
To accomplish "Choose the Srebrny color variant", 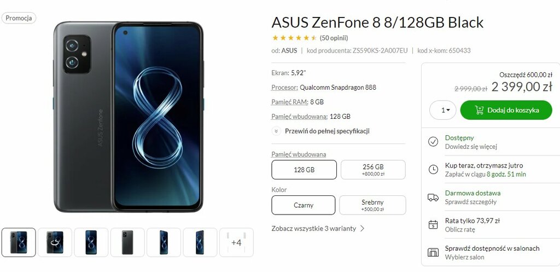I will (372, 205).
